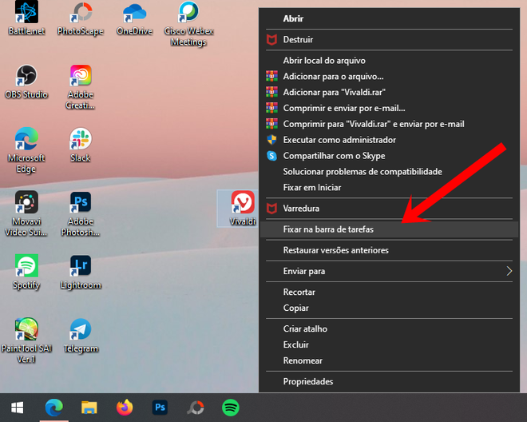Select Fixar em Iniciar
Screen dimensions: 527x422
click(389, 188)
